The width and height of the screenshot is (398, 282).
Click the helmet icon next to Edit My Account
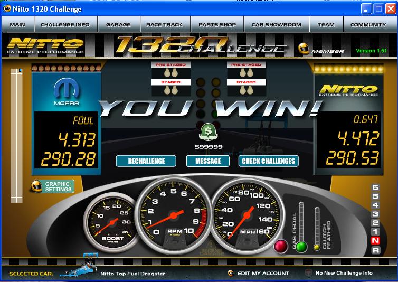pyautogui.click(x=231, y=273)
